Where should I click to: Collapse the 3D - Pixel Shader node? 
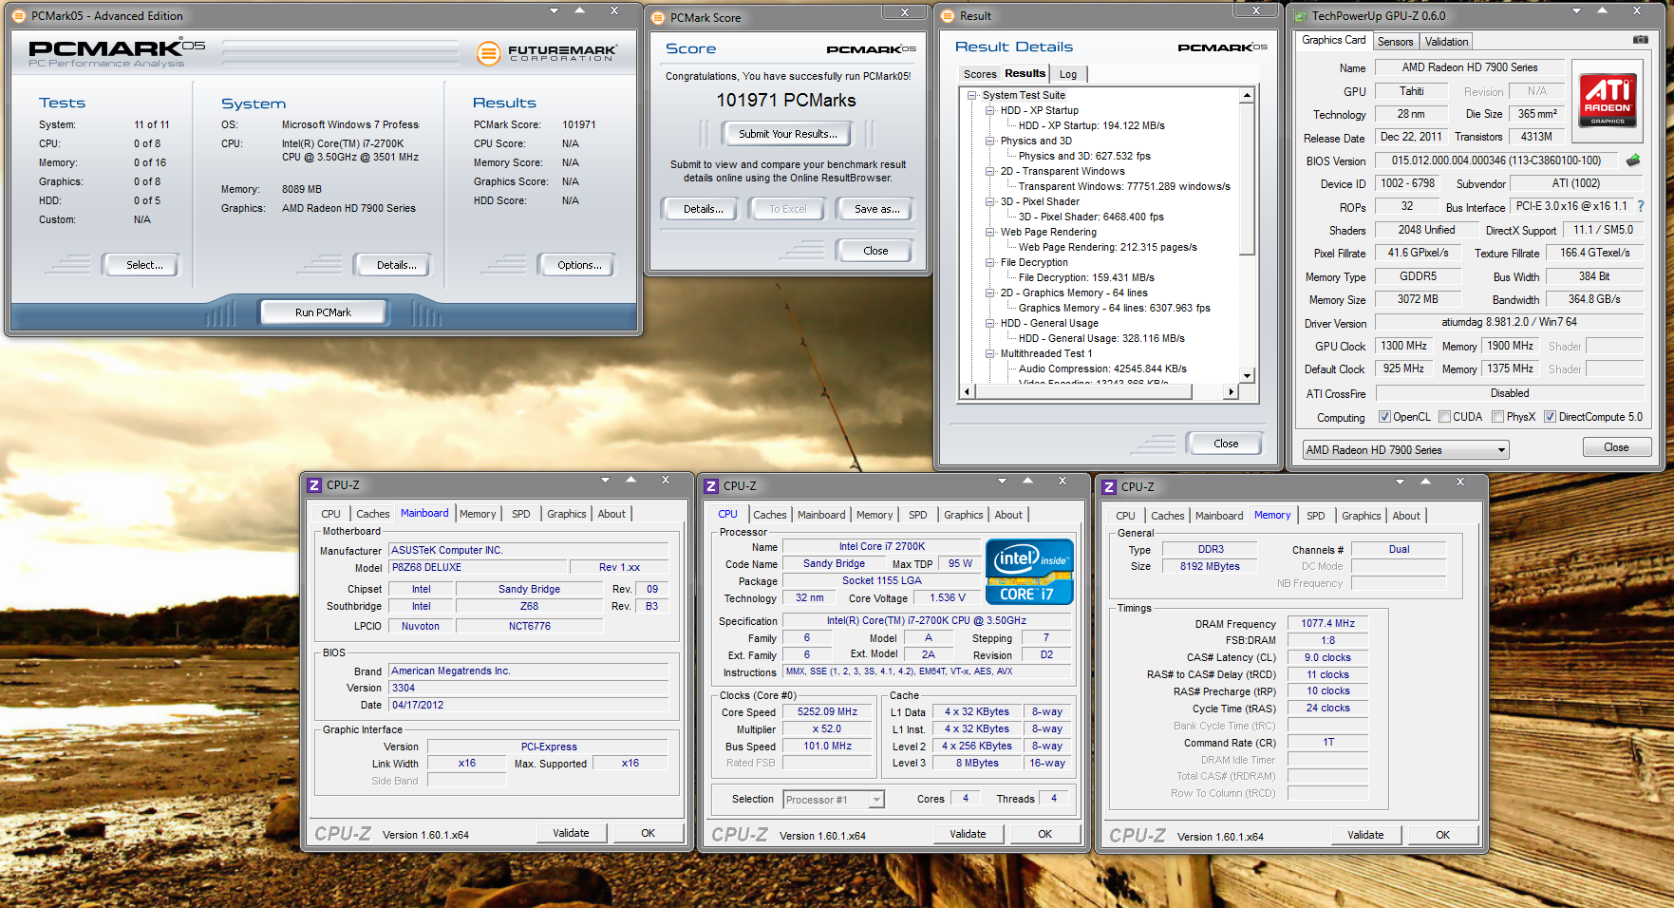coord(990,201)
